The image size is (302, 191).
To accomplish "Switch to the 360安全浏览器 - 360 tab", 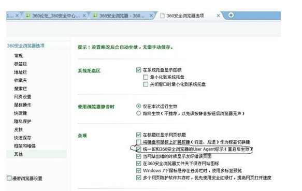I will [x=122, y=16].
